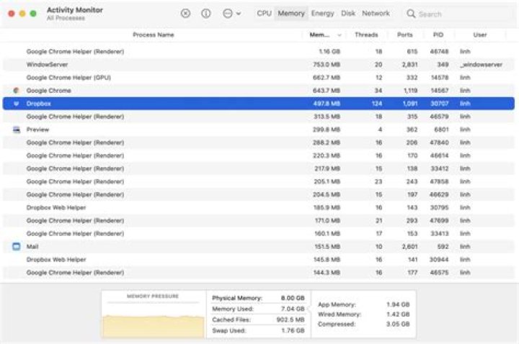Click the Swap Used 1.76 GB value

(x=293, y=330)
